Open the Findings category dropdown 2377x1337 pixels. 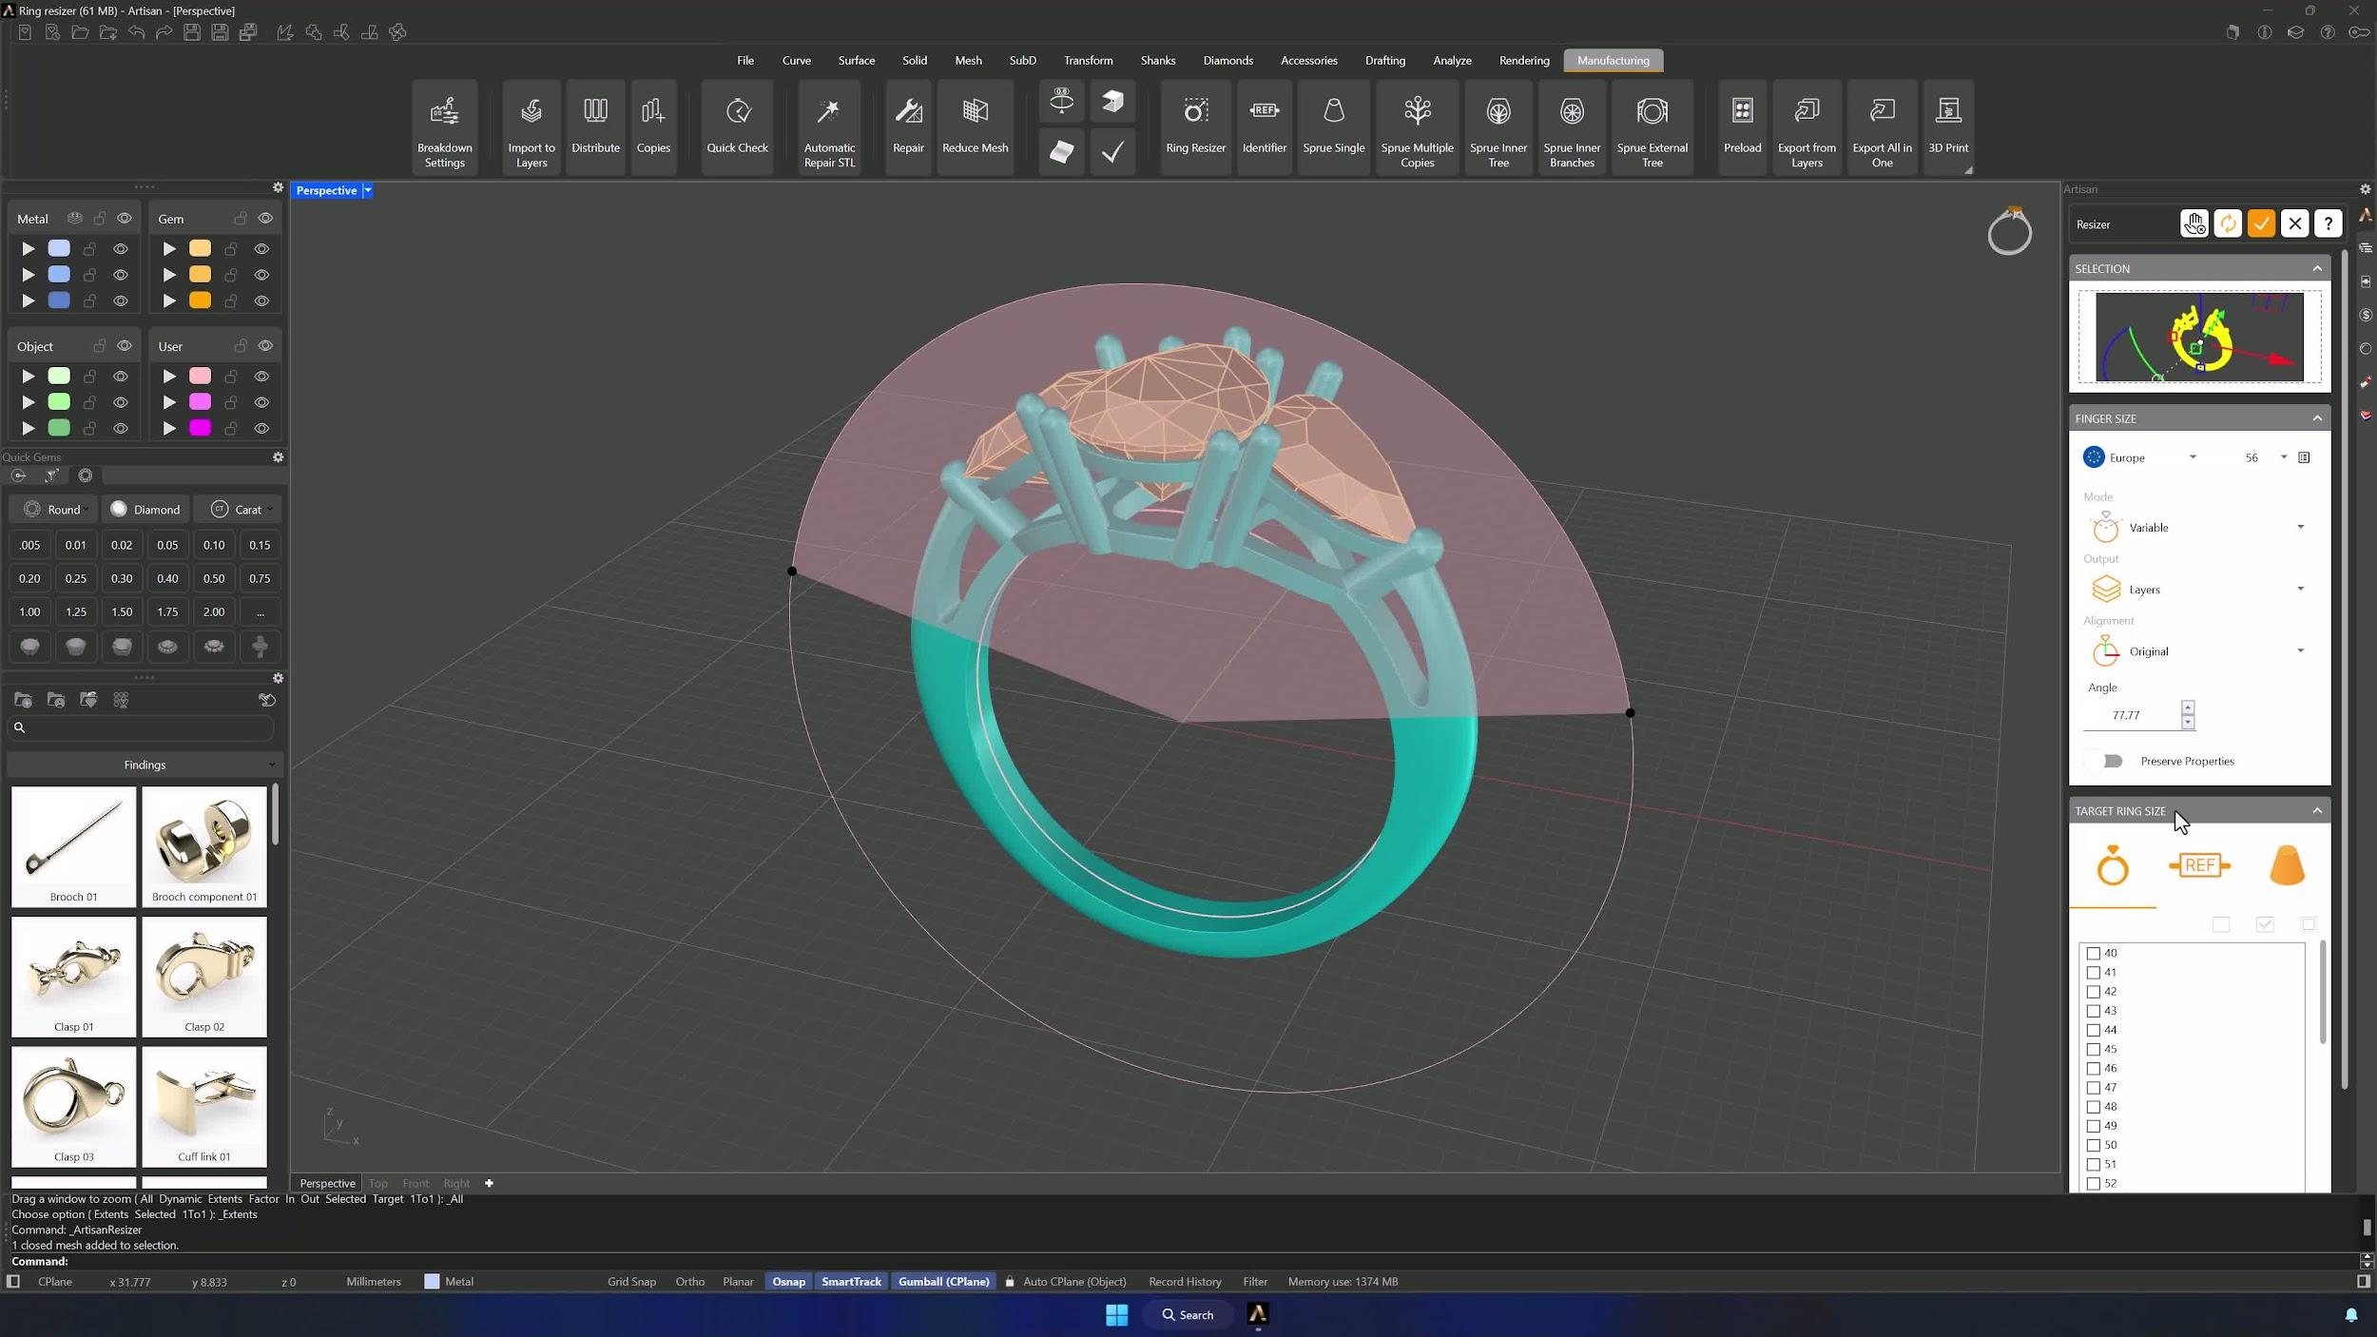point(145,765)
